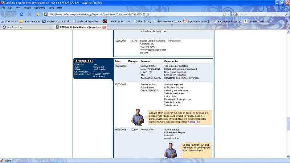This screenshot has width=290, height=163.
Task: Click the Carfax man image beside auction note
Action: point(170,150)
